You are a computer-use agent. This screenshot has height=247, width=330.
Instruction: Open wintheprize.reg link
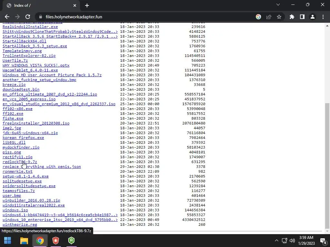(x=20, y=225)
